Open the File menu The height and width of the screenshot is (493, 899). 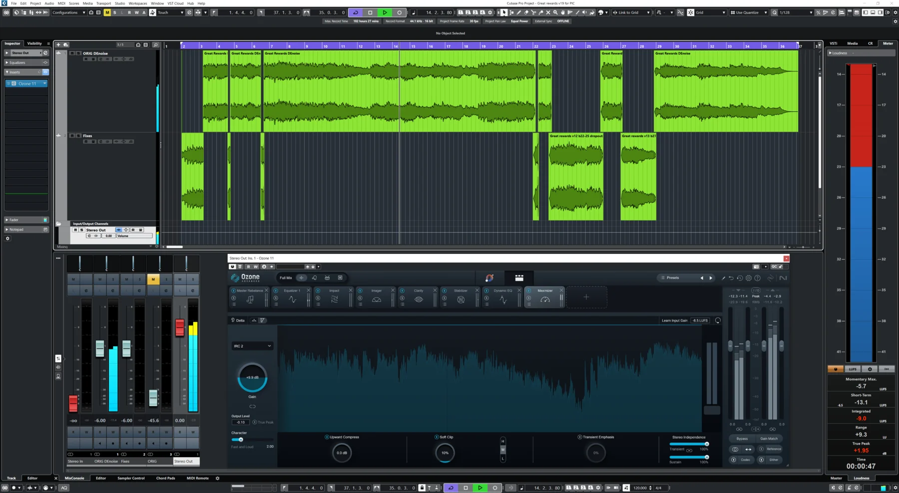[13, 3]
